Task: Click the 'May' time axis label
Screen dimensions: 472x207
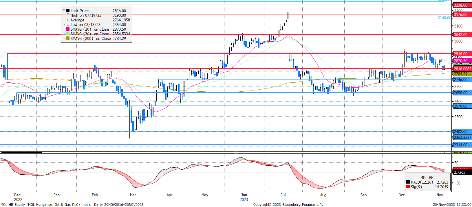Action: click(x=205, y=195)
